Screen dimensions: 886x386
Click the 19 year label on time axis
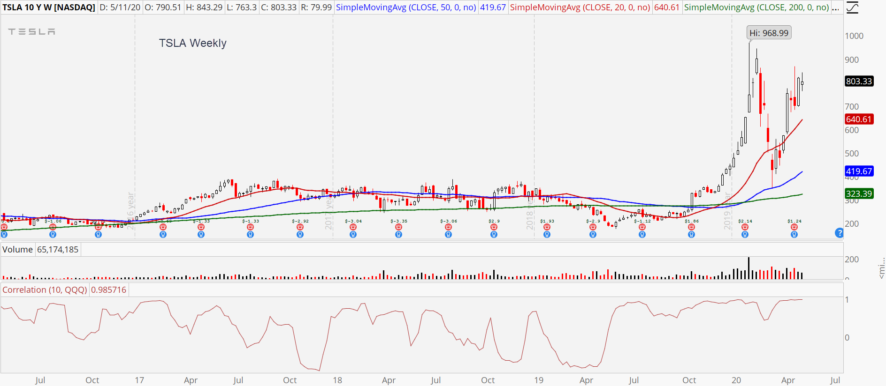point(539,380)
